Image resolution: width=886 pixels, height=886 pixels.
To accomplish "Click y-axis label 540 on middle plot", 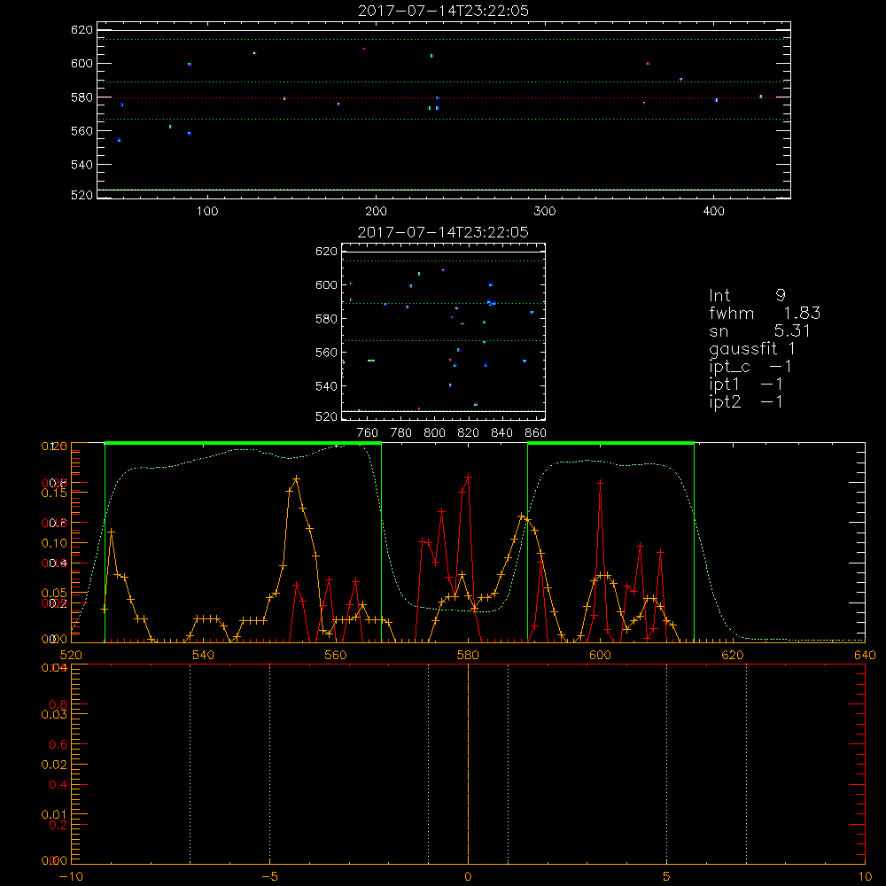I will 326,386.
